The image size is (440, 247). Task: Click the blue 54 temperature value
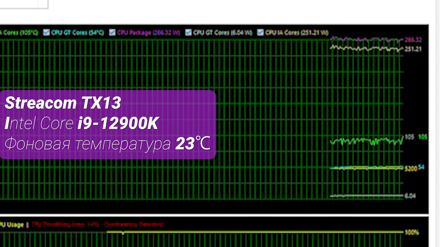tap(421, 167)
